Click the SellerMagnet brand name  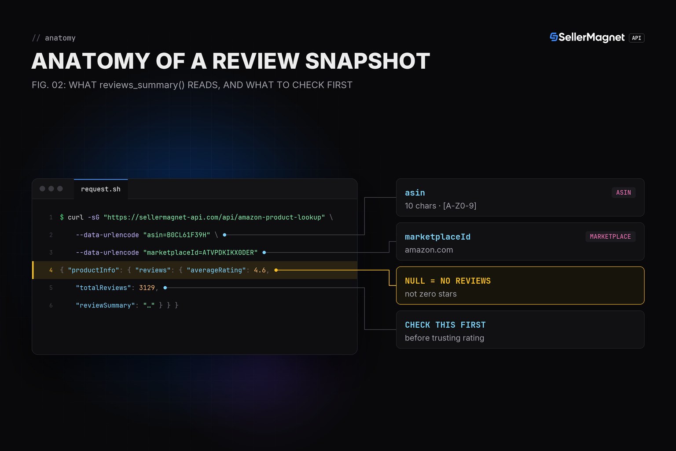tap(591, 37)
